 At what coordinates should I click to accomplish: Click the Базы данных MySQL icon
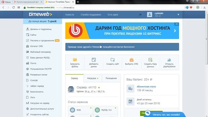(x=27, y=58)
